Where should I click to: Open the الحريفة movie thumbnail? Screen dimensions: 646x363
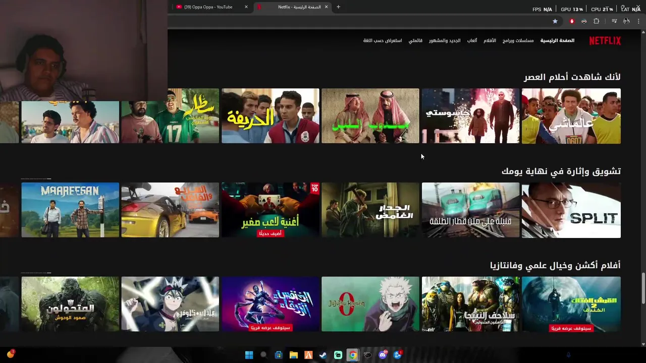click(x=271, y=116)
